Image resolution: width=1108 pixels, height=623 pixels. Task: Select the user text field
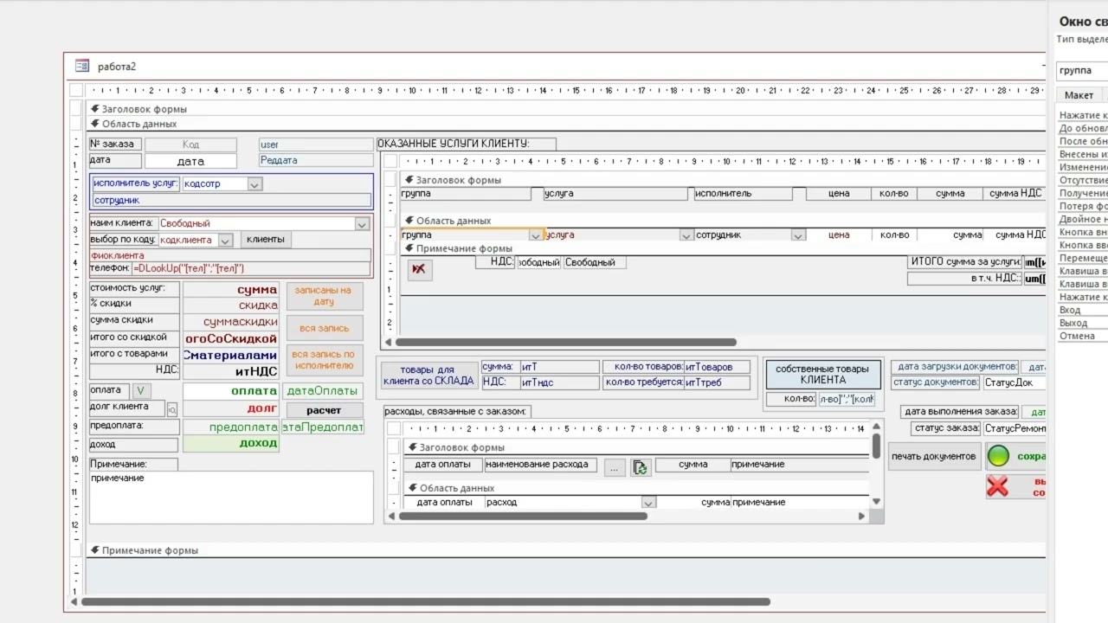coord(315,145)
